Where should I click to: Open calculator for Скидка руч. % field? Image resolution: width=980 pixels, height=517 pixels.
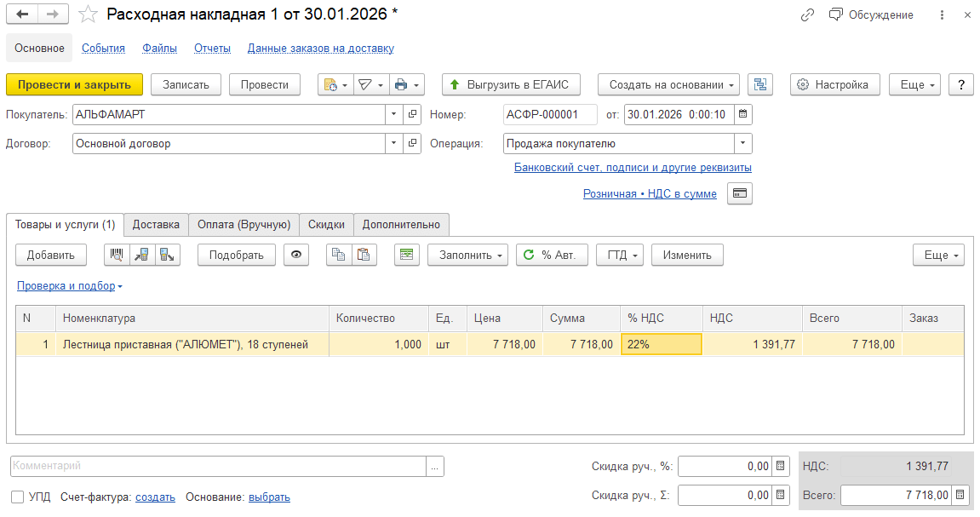pos(780,467)
